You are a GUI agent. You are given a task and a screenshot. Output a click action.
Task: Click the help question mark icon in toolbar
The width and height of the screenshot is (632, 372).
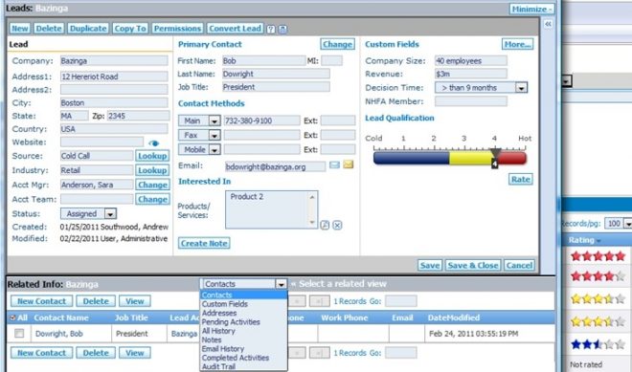[271, 29]
